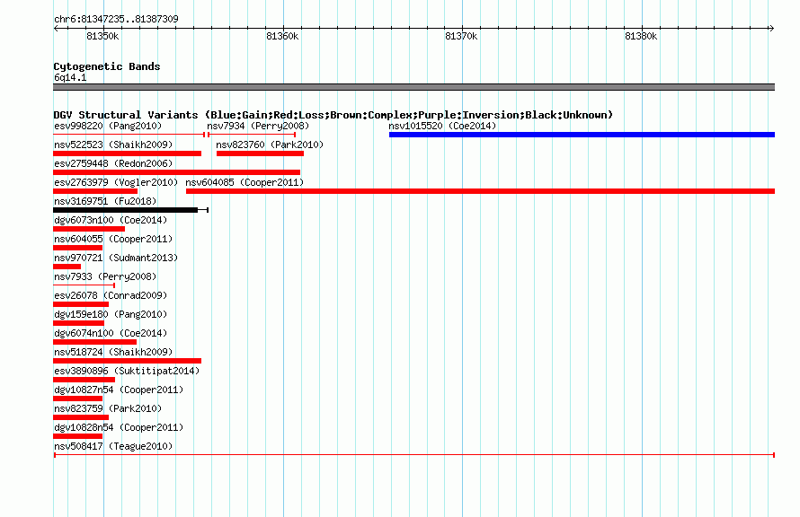Open the esv3890896 (Suktitipat2014) label

click(127, 371)
